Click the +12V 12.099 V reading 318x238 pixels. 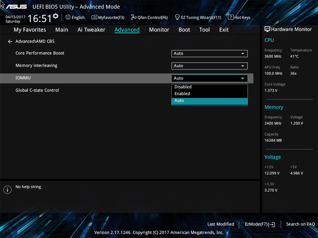point(272,173)
